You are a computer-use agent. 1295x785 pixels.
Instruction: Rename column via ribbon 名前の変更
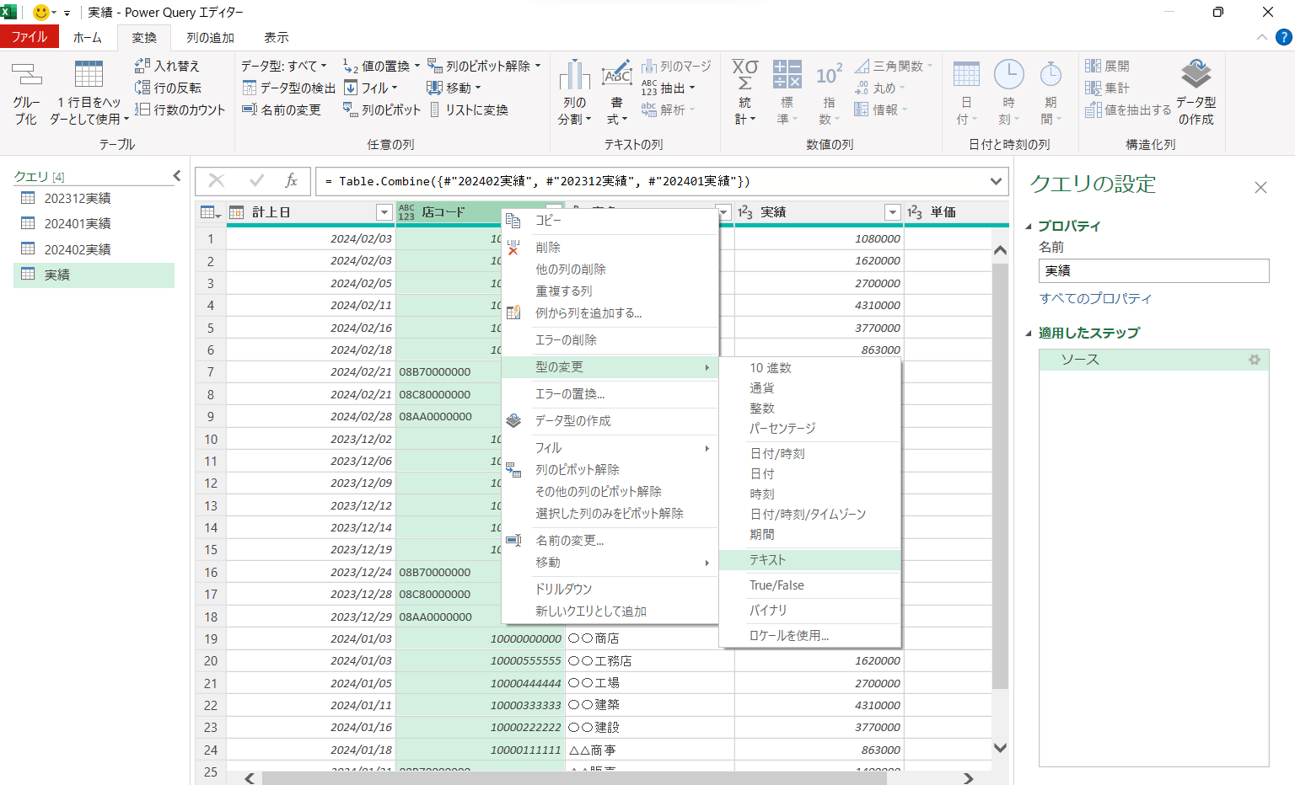pyautogui.click(x=282, y=109)
